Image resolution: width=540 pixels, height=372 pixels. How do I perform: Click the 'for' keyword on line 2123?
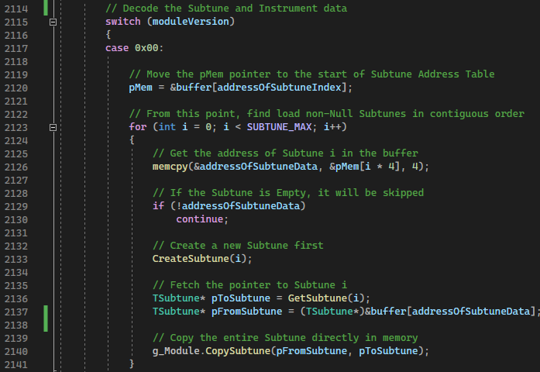(x=138, y=127)
